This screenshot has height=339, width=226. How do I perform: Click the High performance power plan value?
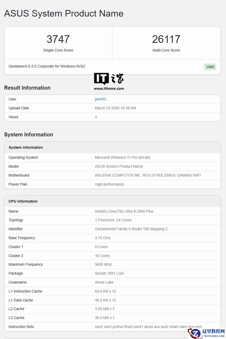pyautogui.click(x=109, y=184)
